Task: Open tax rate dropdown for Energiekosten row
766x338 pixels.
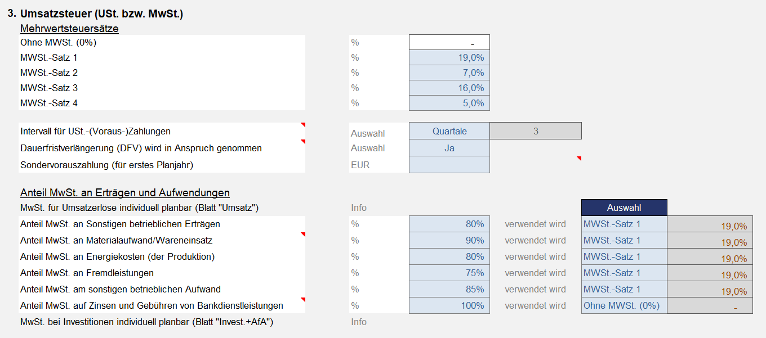Action: point(624,256)
